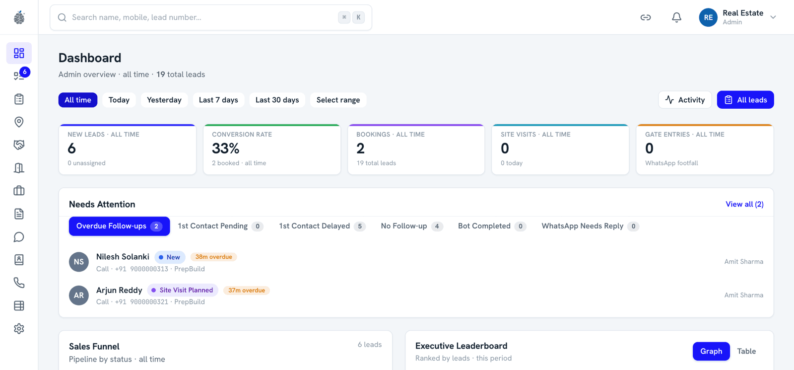Click the Conversion Rate 33% card
Image resolution: width=794 pixels, height=370 pixels.
[272, 149]
